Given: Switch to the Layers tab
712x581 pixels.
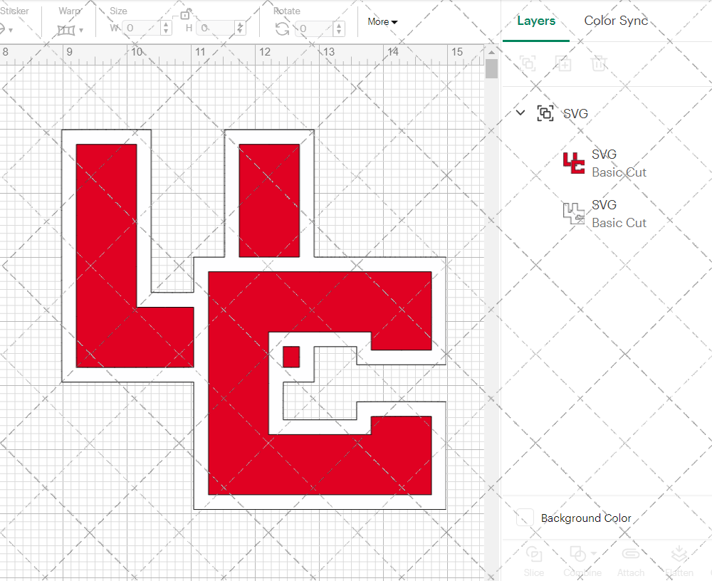Looking at the screenshot, I should [536, 21].
